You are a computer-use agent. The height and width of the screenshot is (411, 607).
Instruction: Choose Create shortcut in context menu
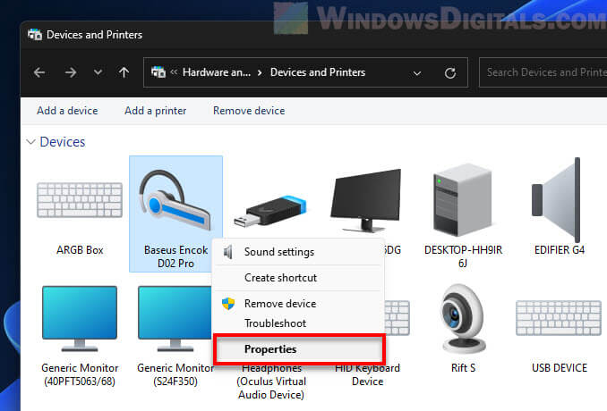tap(298, 278)
